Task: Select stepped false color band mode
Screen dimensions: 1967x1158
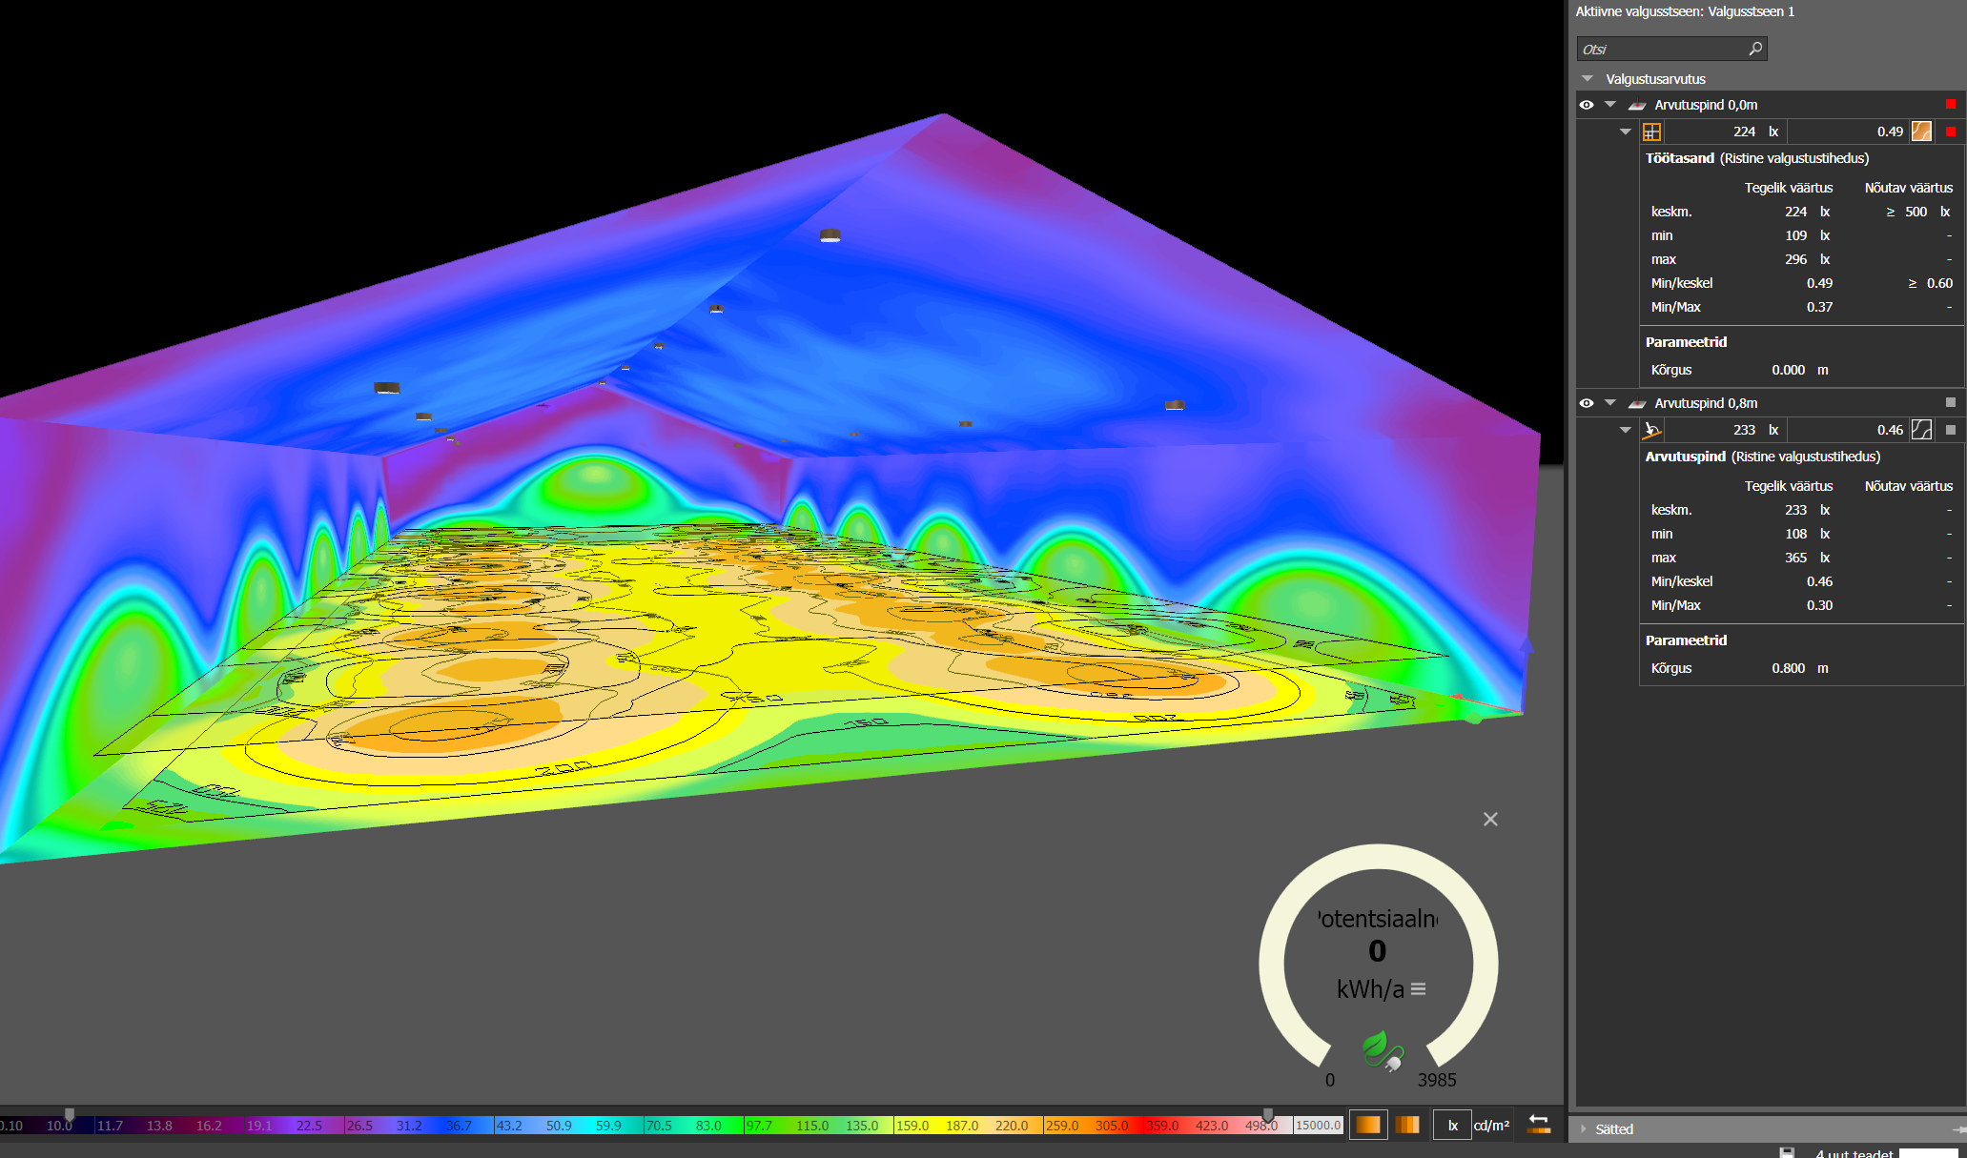Action: [1407, 1125]
